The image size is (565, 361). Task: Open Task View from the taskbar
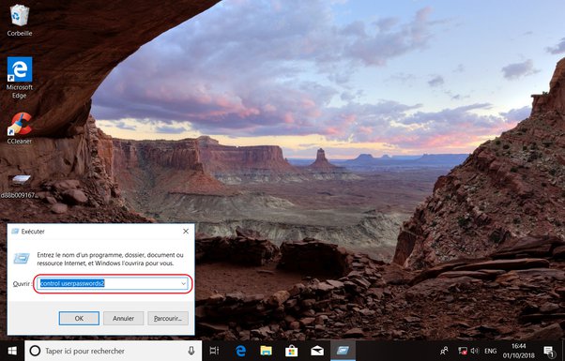tap(214, 351)
